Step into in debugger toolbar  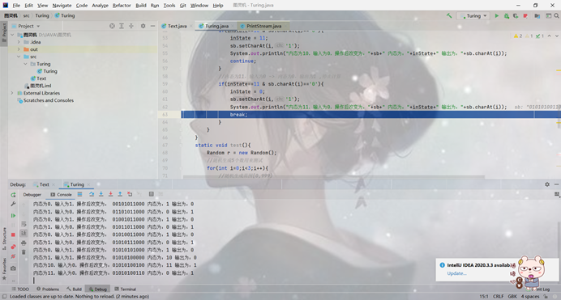click(x=101, y=194)
